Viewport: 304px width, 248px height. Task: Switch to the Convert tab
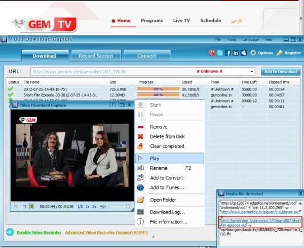(x=147, y=56)
